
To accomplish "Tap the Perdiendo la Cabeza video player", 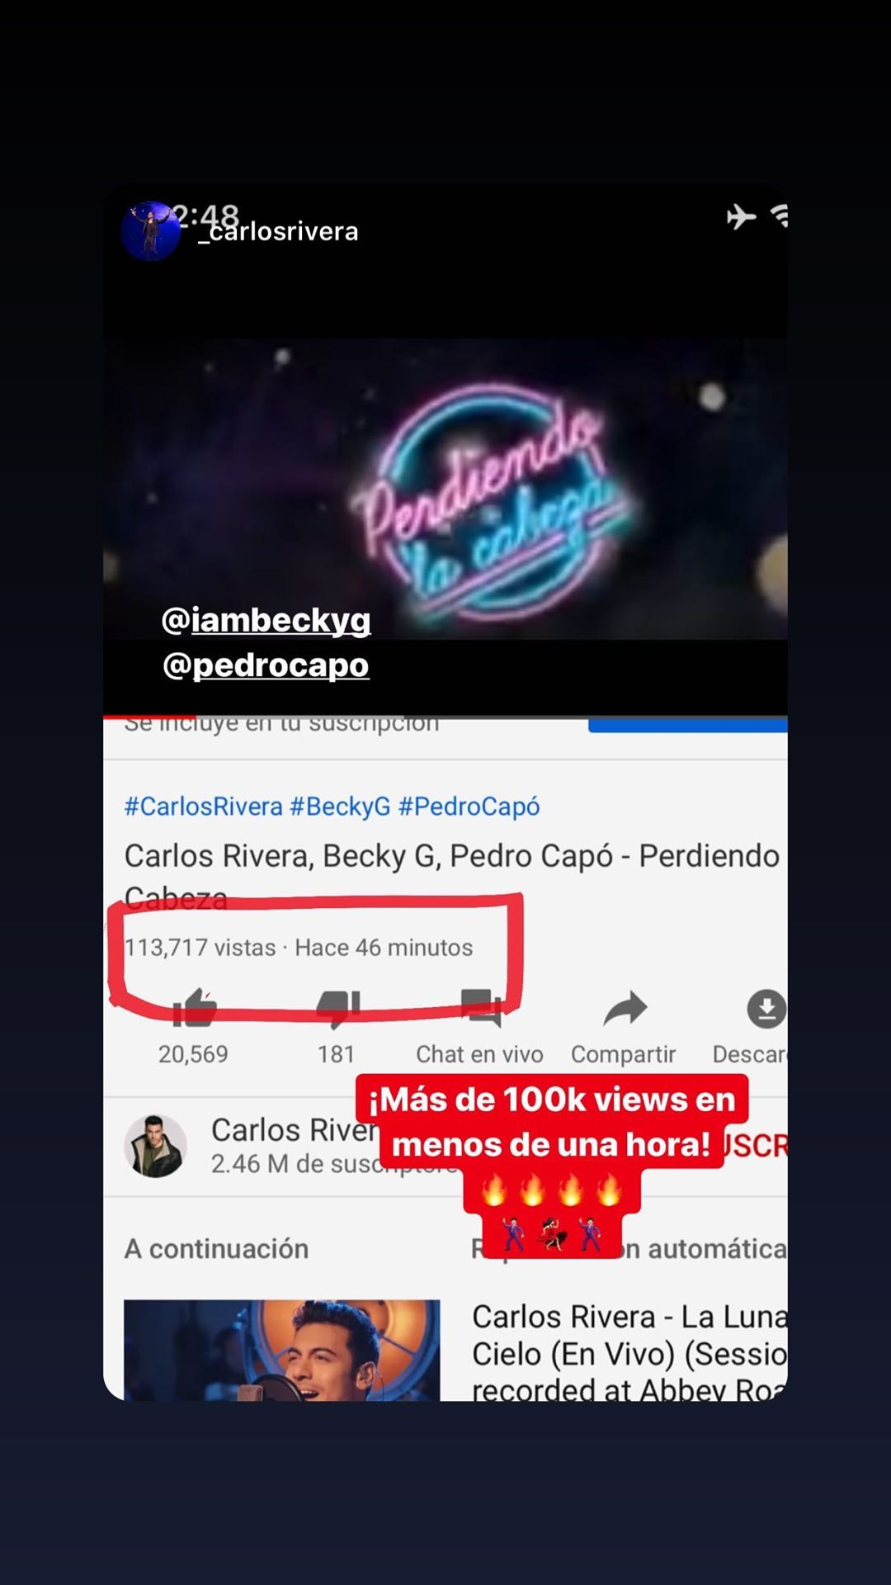I will tap(445, 489).
